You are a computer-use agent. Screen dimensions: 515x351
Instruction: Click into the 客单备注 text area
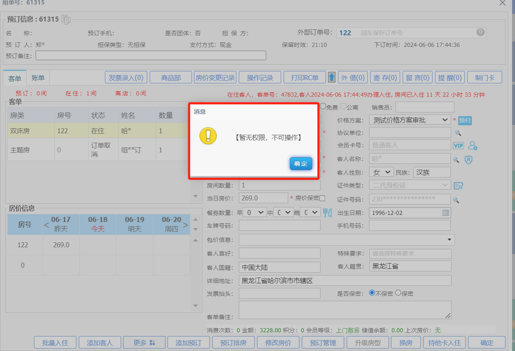345,310
